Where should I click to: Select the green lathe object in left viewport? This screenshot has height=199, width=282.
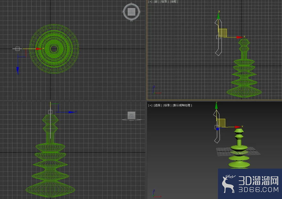coord(50,156)
